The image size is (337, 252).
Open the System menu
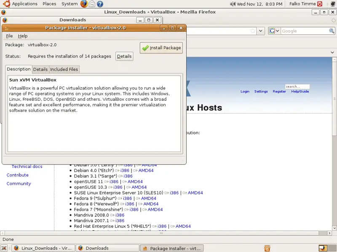pyautogui.click(x=70, y=4)
